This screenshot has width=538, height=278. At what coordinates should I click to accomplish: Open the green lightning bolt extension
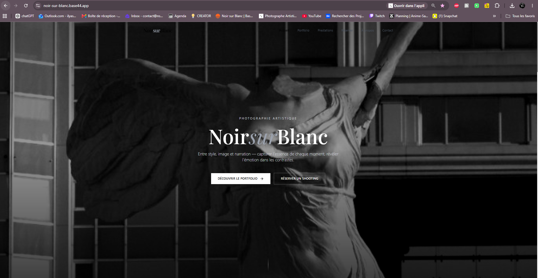click(x=477, y=6)
